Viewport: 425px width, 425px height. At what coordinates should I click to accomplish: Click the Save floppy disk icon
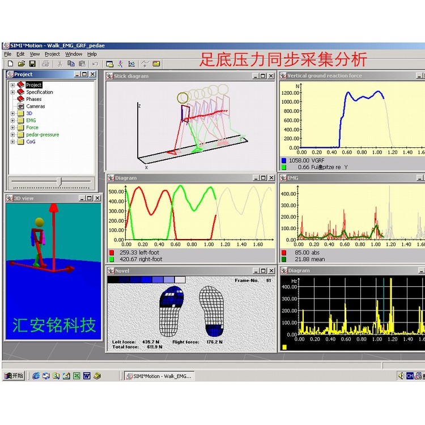click(x=32, y=63)
